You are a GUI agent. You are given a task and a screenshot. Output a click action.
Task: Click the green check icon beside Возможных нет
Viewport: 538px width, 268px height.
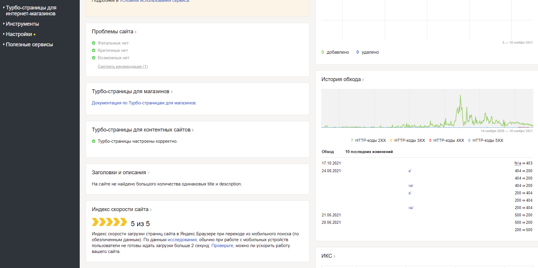tap(94, 58)
